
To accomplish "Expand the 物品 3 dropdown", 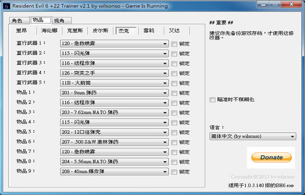I will pyautogui.click(x=114, y=112).
